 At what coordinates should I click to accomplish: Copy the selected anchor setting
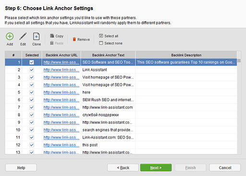(57, 36)
